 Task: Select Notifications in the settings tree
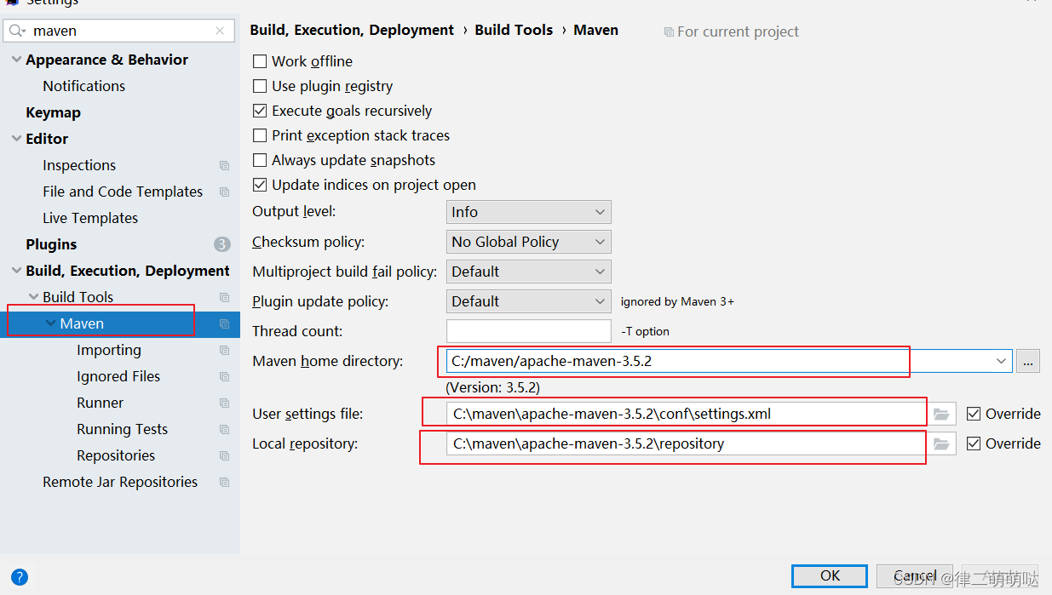[83, 86]
